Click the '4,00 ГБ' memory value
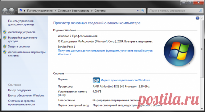This screenshot has height=112, width=205. tap(97, 92)
